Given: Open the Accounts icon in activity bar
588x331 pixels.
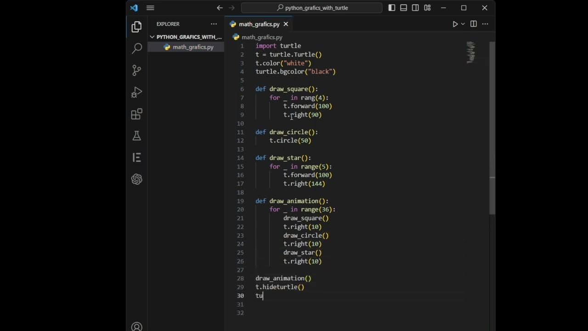Looking at the screenshot, I should click(136, 326).
